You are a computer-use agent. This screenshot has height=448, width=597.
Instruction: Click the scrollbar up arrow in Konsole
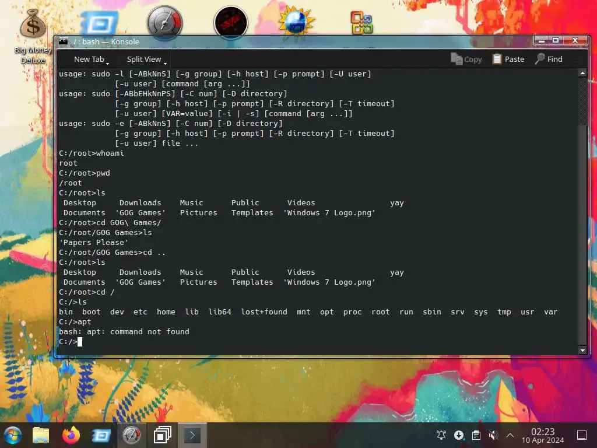[x=582, y=73]
